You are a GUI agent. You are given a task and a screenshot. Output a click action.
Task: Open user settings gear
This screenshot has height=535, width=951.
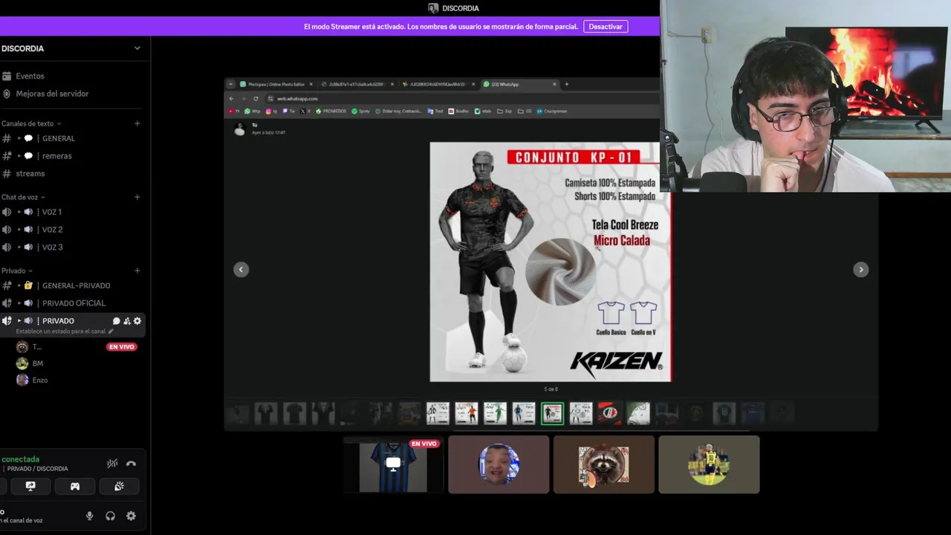point(131,516)
